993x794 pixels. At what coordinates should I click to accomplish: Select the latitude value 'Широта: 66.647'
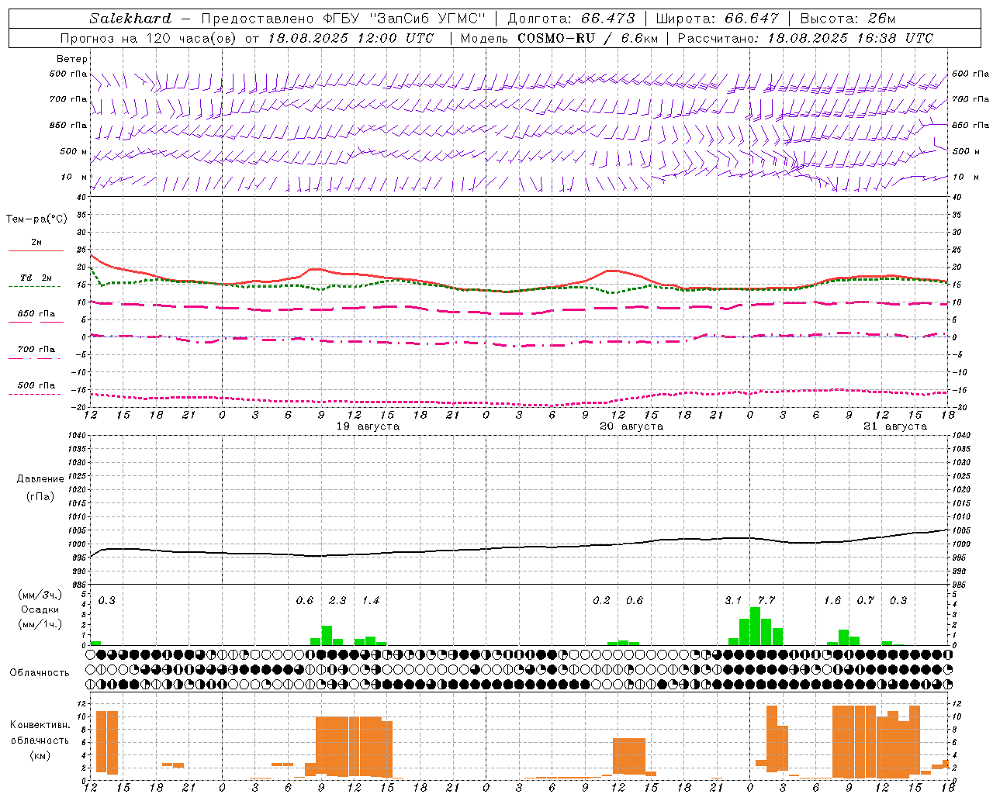pyautogui.click(x=717, y=19)
